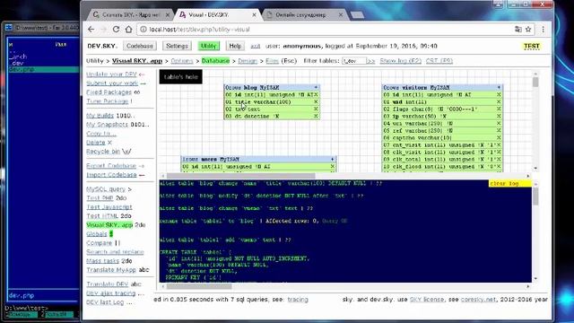Focus the browser address bar
Image resolution: width=574 pixels, height=323 pixels.
point(326,30)
